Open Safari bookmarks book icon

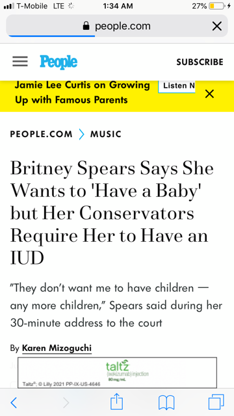(166, 403)
